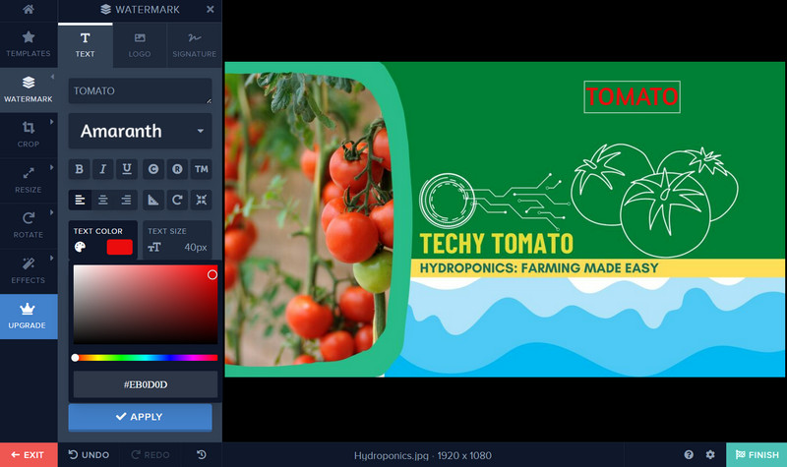The width and height of the screenshot is (787, 467).
Task: Insert the copyright symbol
Action: pyautogui.click(x=153, y=169)
